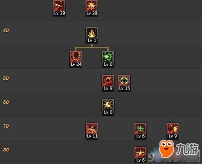The width and height of the screenshot is (202, 164).
Task: Select the Lv 6 skill in row 80
Action: click(x=140, y=155)
